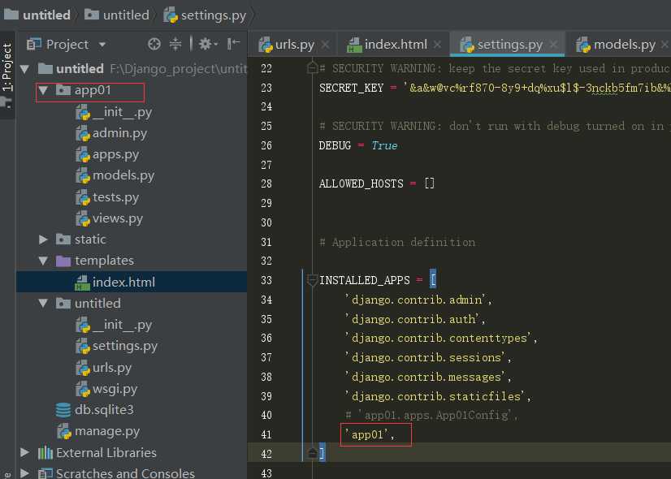Open urls.py in the project tree
Screen dimensions: 671x479
coord(103,368)
